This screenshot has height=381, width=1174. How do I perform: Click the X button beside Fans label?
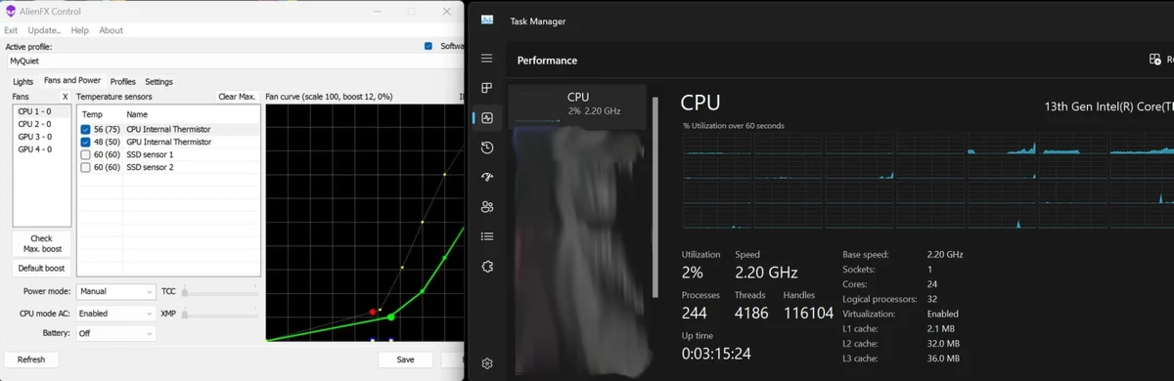point(65,97)
